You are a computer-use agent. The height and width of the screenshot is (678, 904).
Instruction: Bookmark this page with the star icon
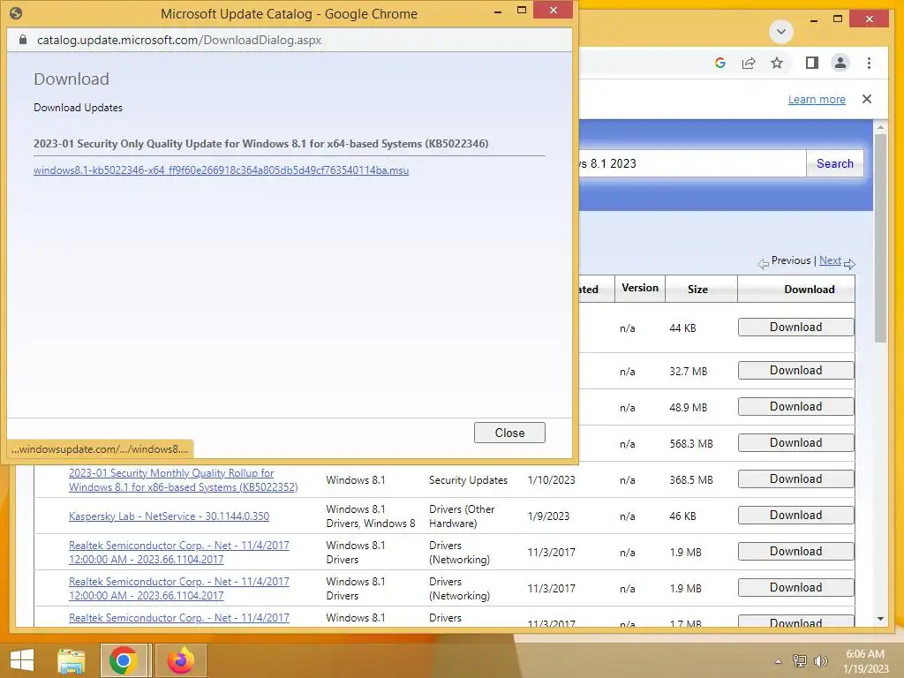coord(777,63)
